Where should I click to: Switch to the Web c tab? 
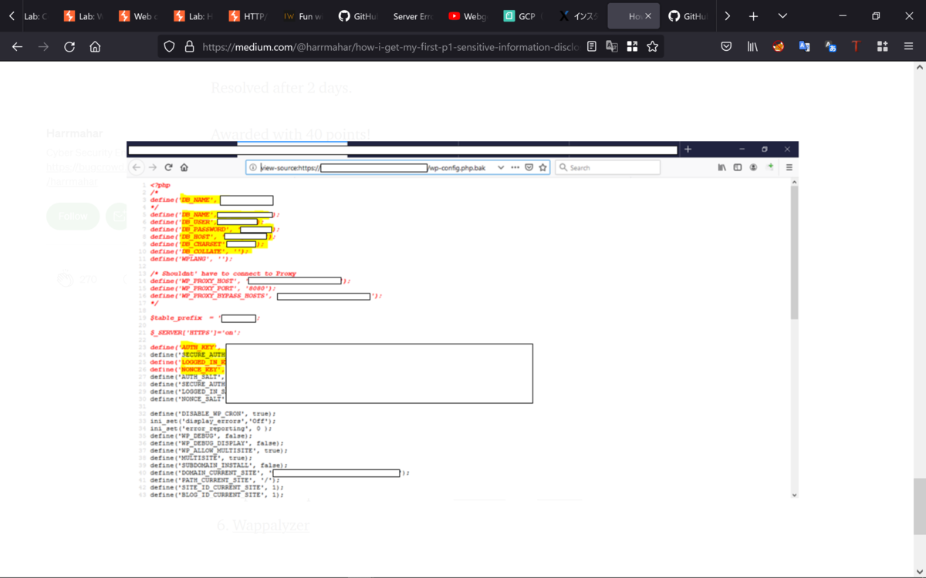point(137,16)
